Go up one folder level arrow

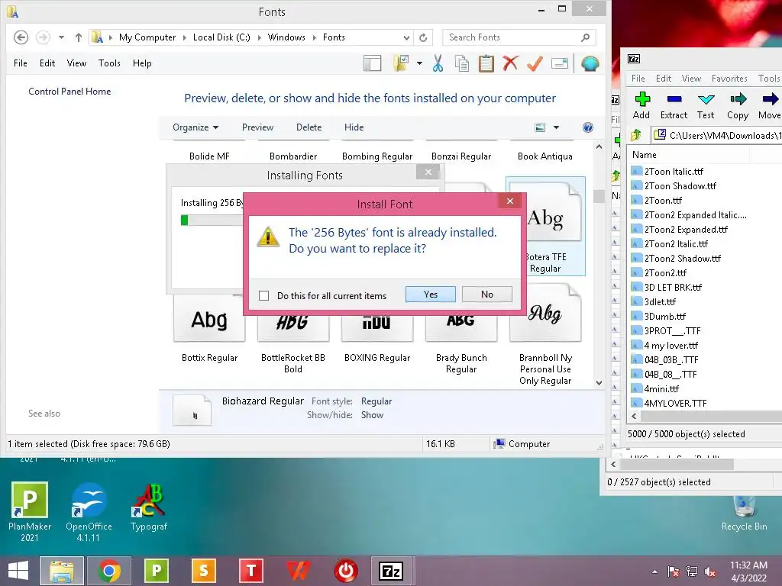(79, 37)
